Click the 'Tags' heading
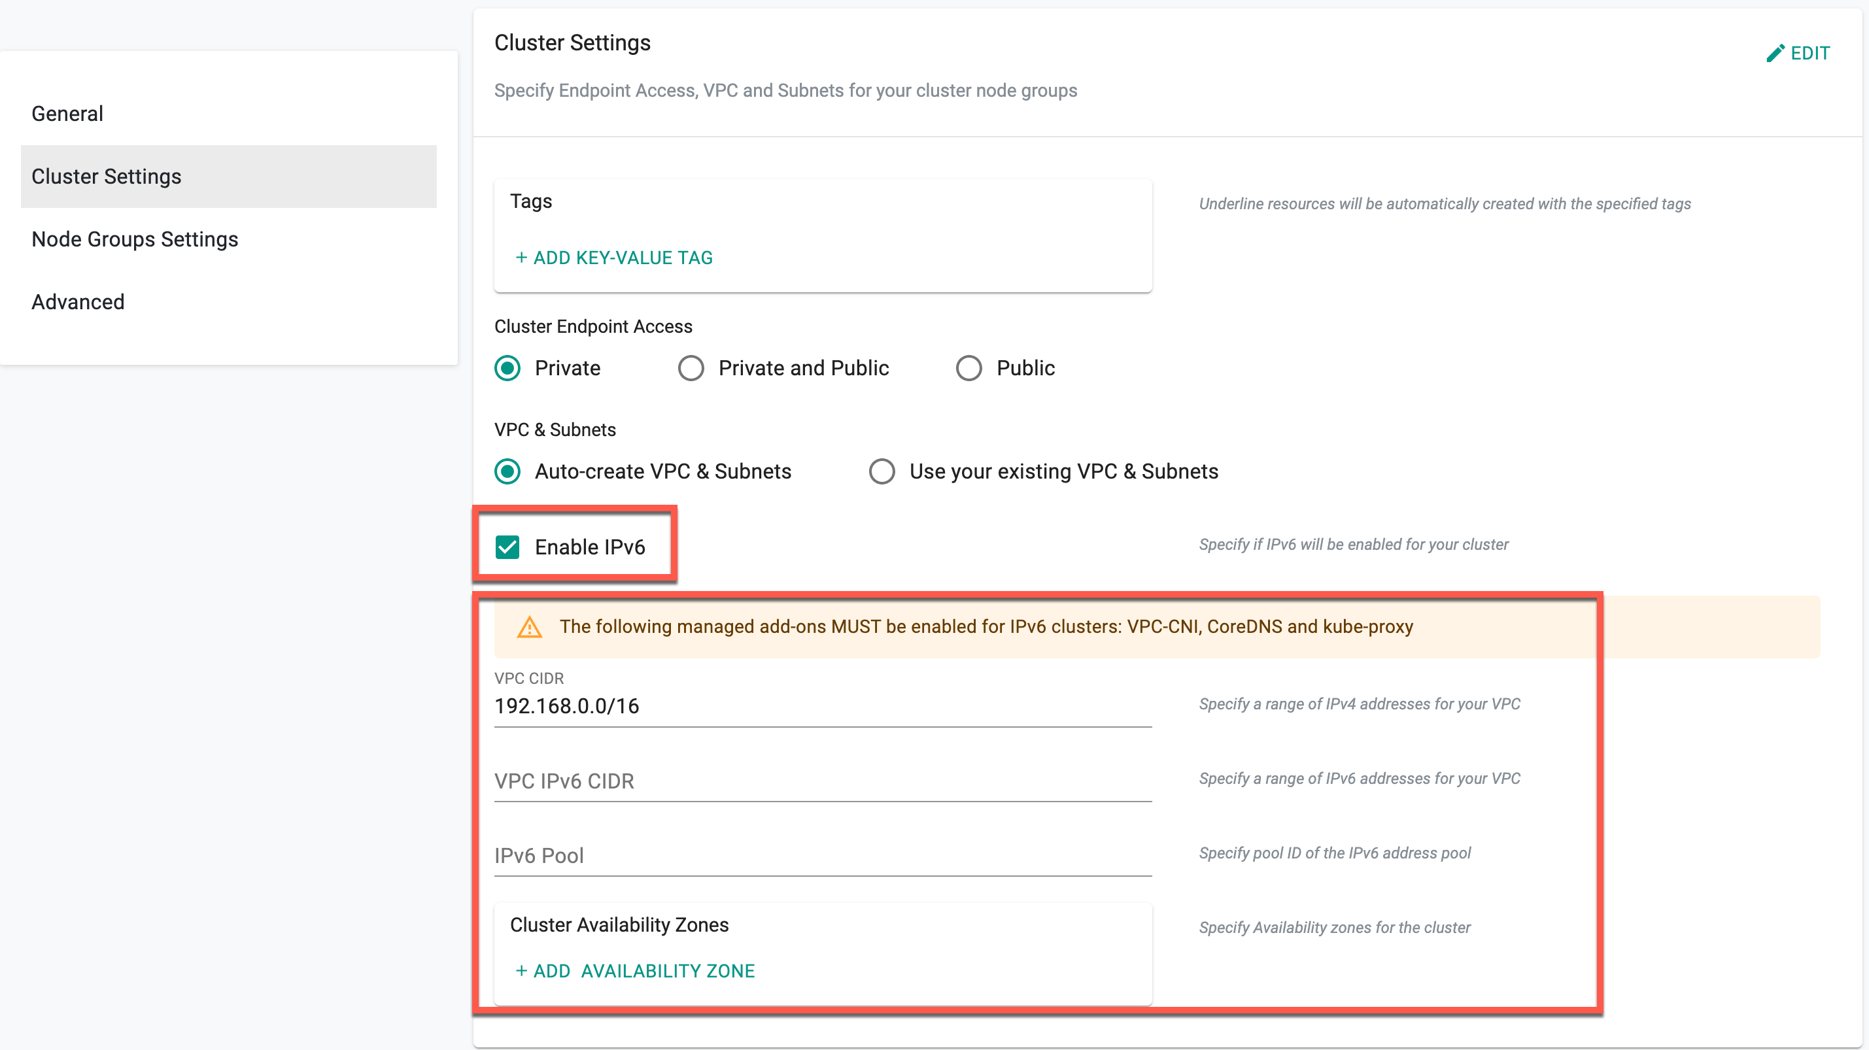Screen dimensions: 1869x1050 pos(531,201)
